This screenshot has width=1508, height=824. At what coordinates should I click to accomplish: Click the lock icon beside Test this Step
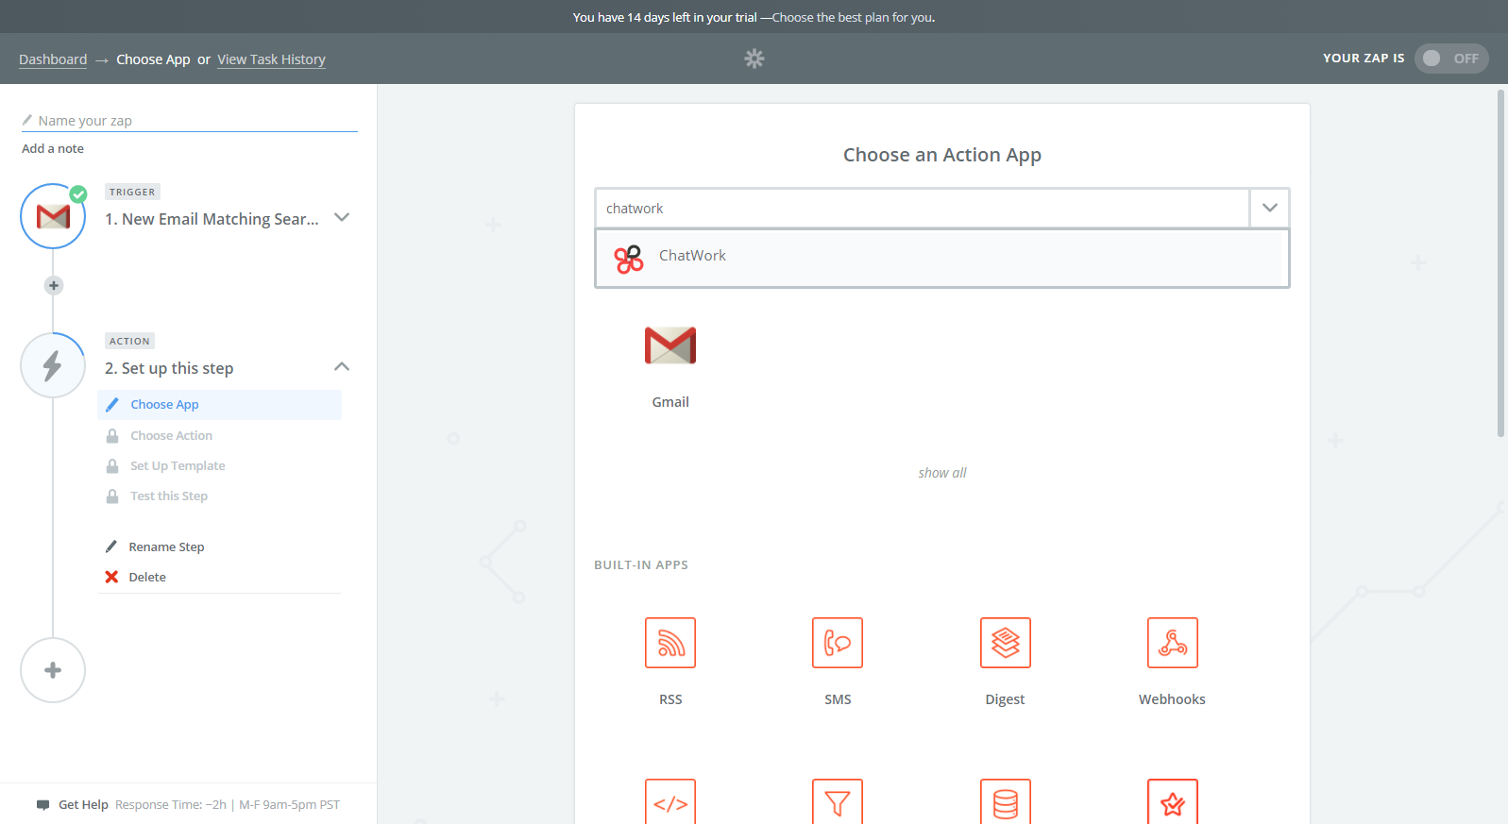tap(112, 496)
